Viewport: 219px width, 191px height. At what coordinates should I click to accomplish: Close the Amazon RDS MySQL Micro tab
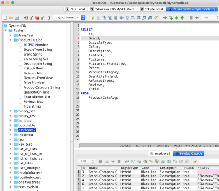click(x=92, y=9)
